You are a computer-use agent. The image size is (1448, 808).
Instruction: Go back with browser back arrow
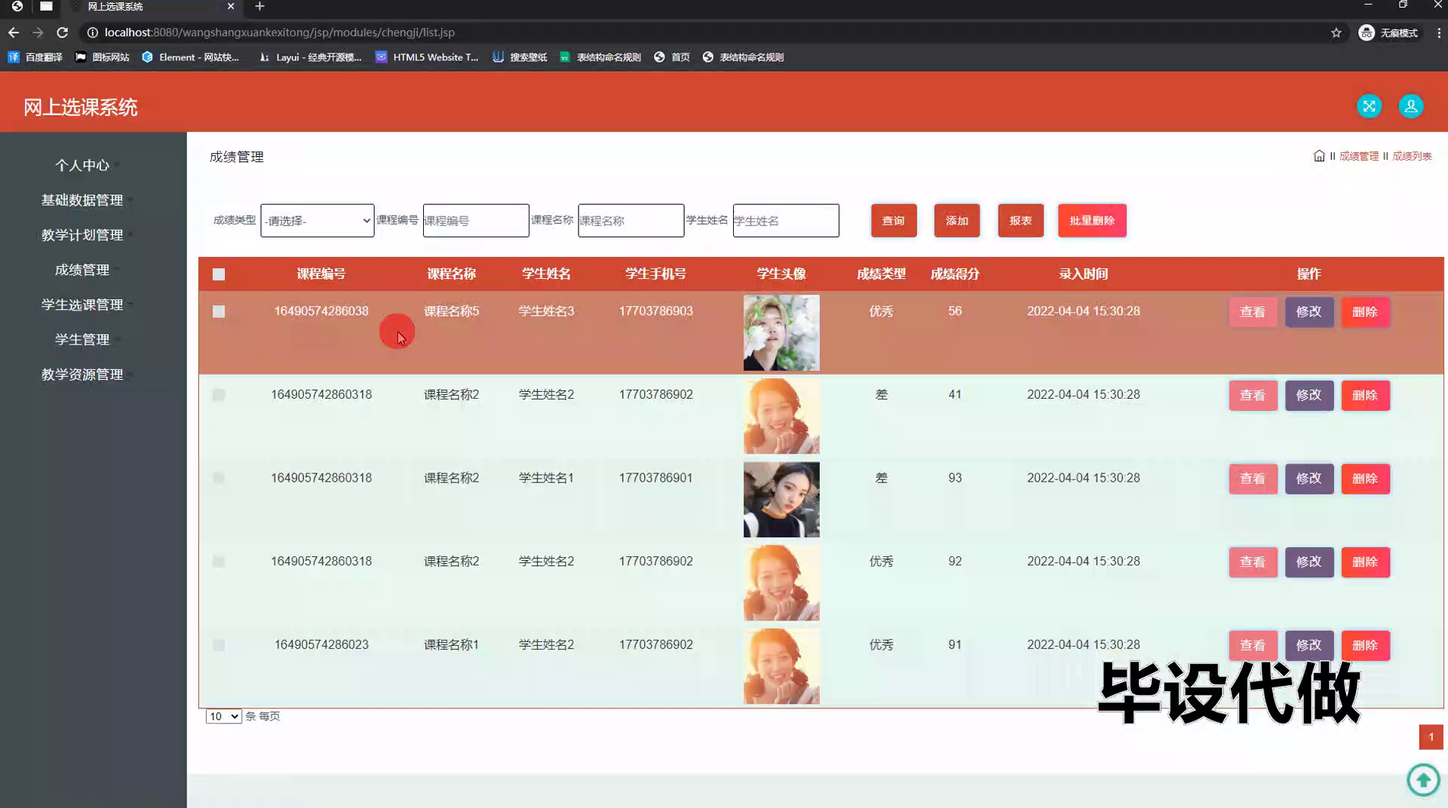pos(14,32)
